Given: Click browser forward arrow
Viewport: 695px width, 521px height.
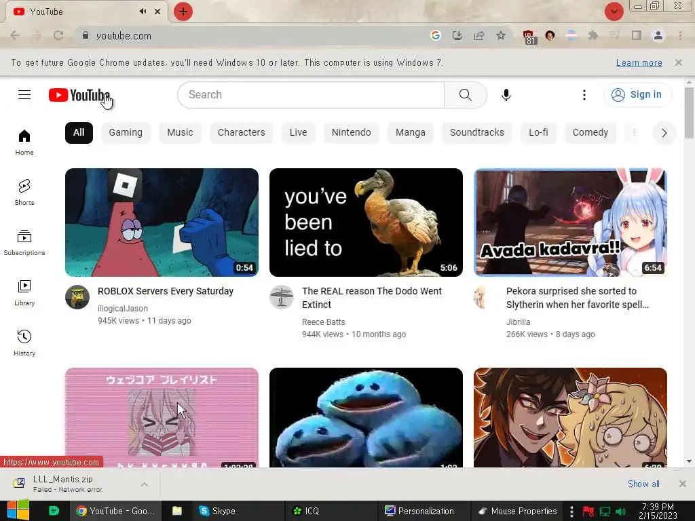Looking at the screenshot, I should coord(37,35).
